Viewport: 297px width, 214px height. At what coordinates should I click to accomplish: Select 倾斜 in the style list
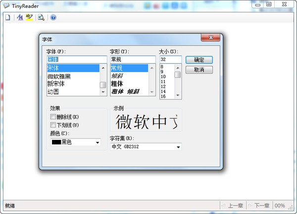pyautogui.click(x=129, y=76)
